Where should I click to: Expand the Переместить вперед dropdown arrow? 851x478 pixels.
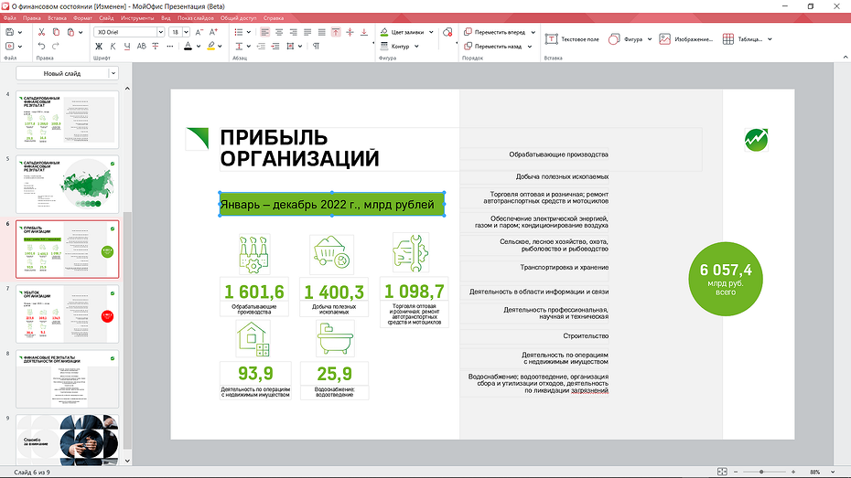[533, 33]
